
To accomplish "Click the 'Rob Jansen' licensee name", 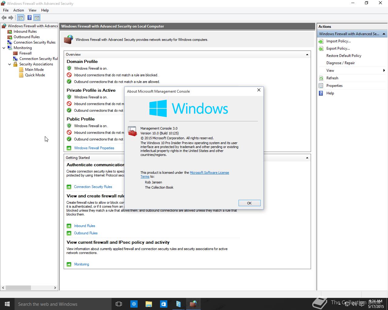I will [x=153, y=182].
